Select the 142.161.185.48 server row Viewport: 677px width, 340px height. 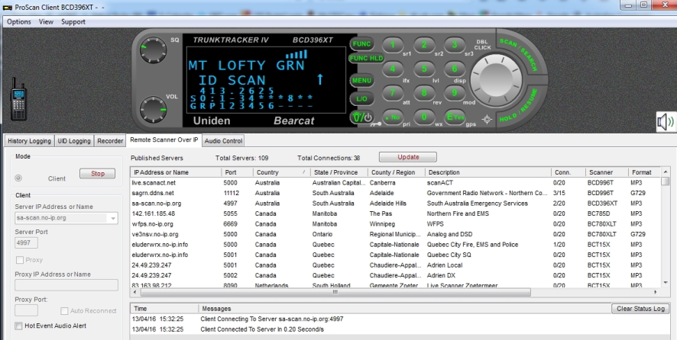[x=396, y=213]
